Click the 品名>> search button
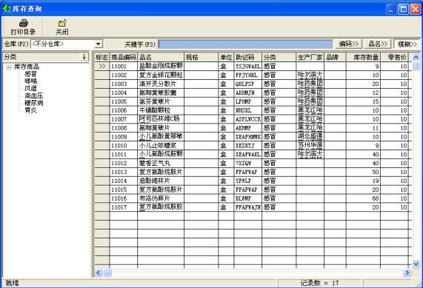The width and height of the screenshot is (423, 288). (378, 44)
